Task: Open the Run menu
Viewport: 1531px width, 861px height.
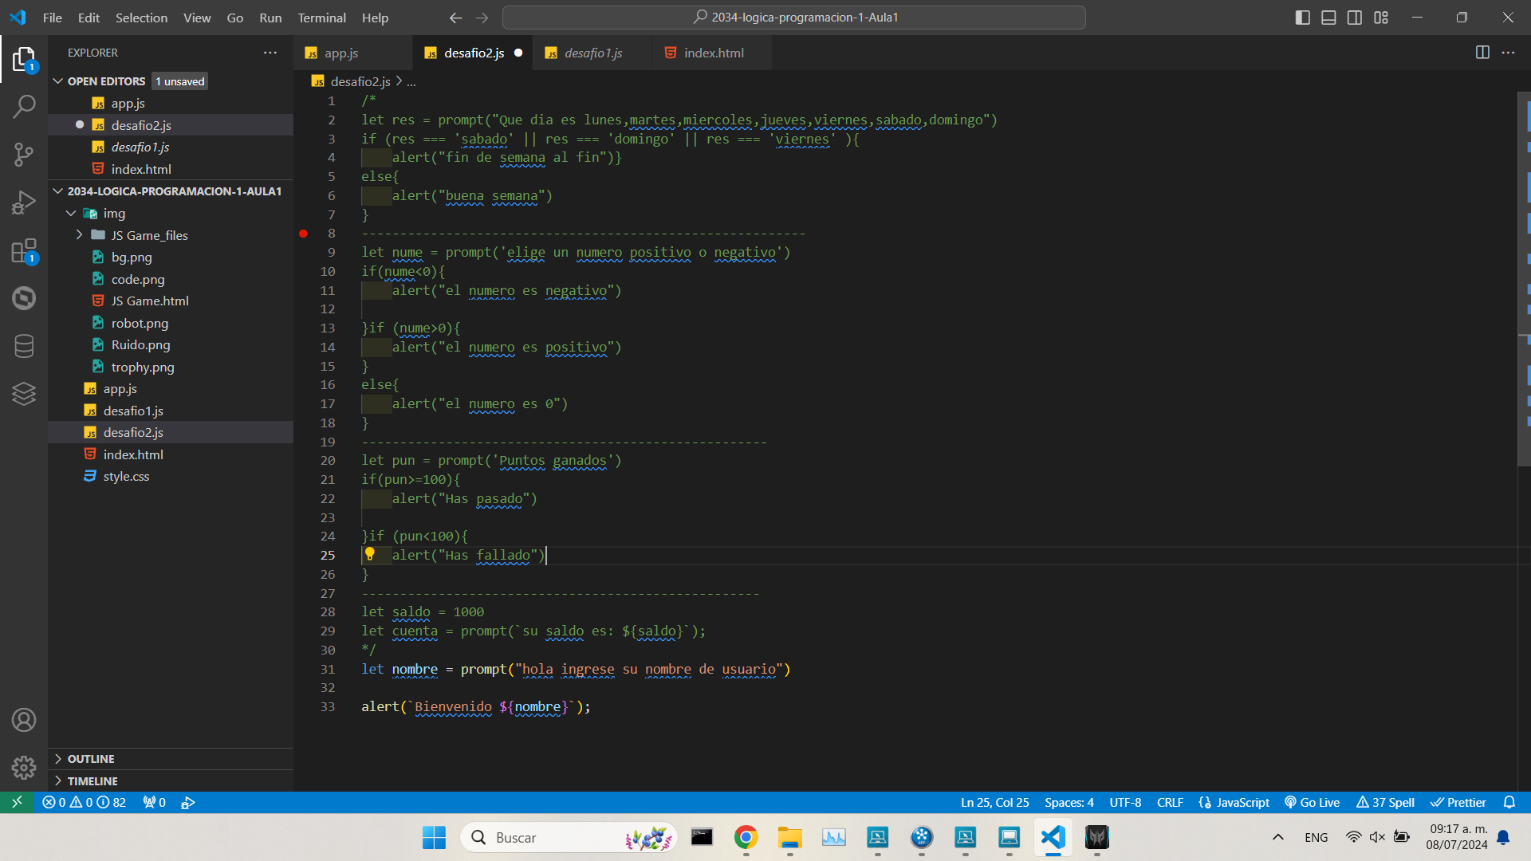Action: [270, 18]
